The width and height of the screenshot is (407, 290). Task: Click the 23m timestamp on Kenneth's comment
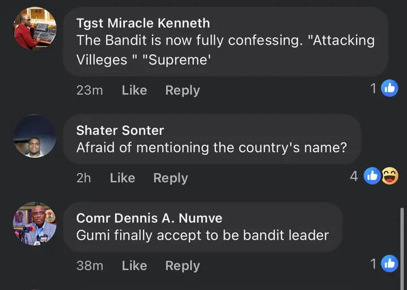[x=89, y=90]
